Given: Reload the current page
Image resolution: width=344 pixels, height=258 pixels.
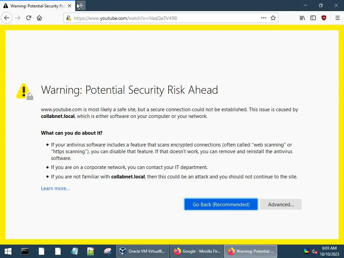Looking at the screenshot, I should click(x=29, y=18).
